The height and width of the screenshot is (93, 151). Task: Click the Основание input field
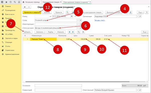58,85
